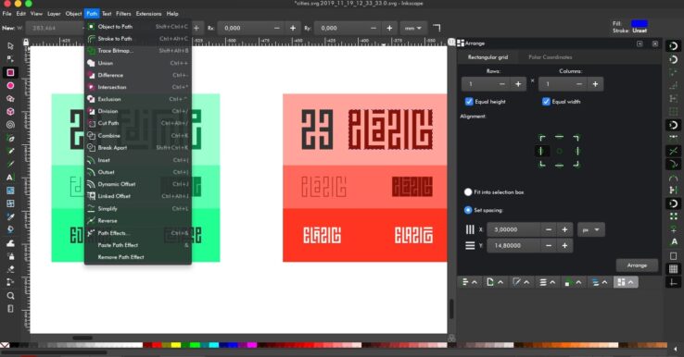Select the Spiral tool
This screenshot has height=357, width=684.
(x=10, y=125)
